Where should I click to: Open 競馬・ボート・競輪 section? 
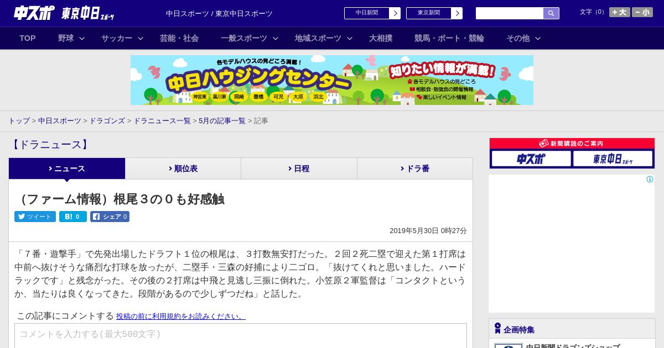pos(449,38)
